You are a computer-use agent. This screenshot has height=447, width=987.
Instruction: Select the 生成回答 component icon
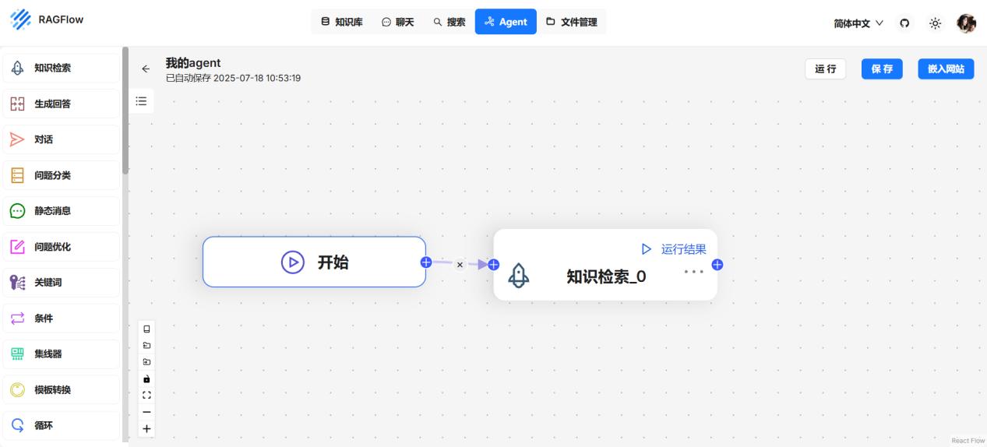(x=17, y=104)
